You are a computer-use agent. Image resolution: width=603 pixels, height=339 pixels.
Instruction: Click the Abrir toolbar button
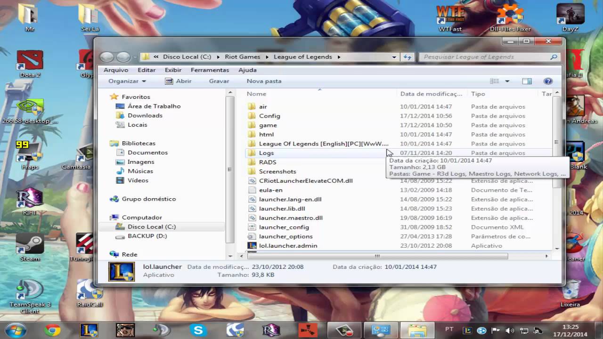(x=178, y=81)
